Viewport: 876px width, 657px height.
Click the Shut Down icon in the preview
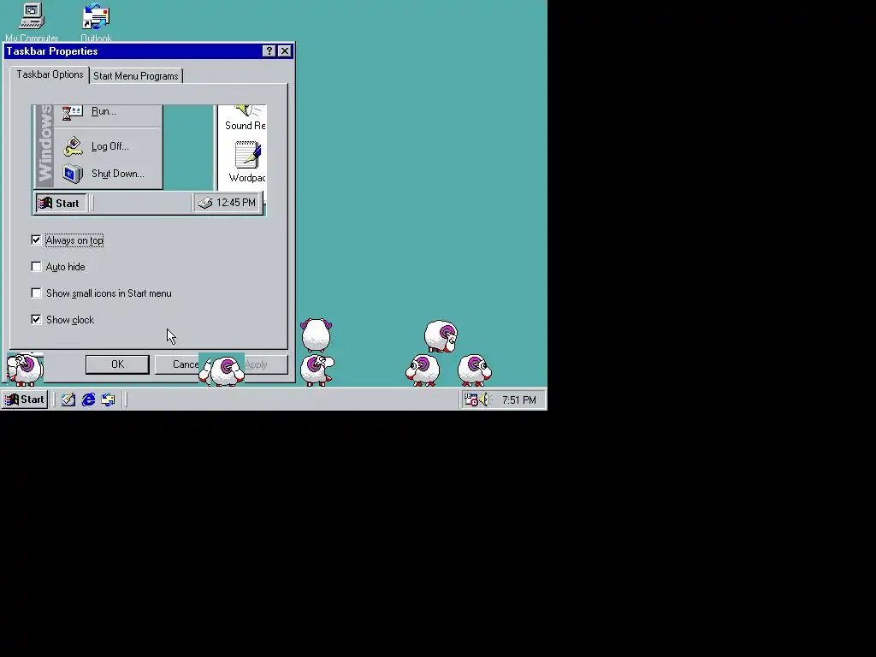pos(73,174)
